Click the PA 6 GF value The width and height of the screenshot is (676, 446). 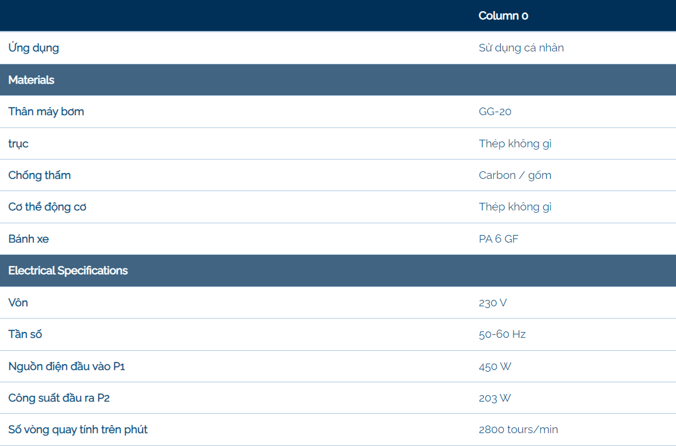click(x=498, y=239)
